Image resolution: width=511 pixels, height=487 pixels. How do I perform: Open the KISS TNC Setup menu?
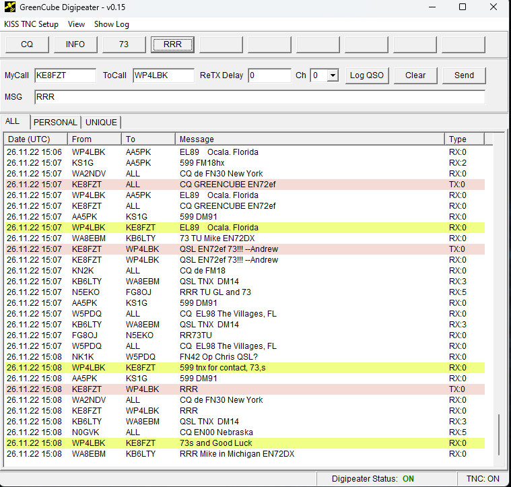click(x=31, y=24)
